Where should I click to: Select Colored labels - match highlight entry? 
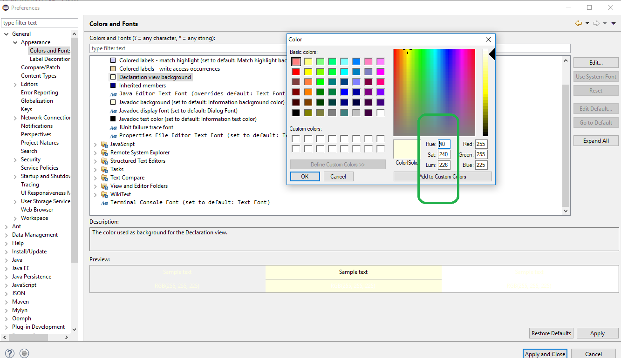click(198, 60)
